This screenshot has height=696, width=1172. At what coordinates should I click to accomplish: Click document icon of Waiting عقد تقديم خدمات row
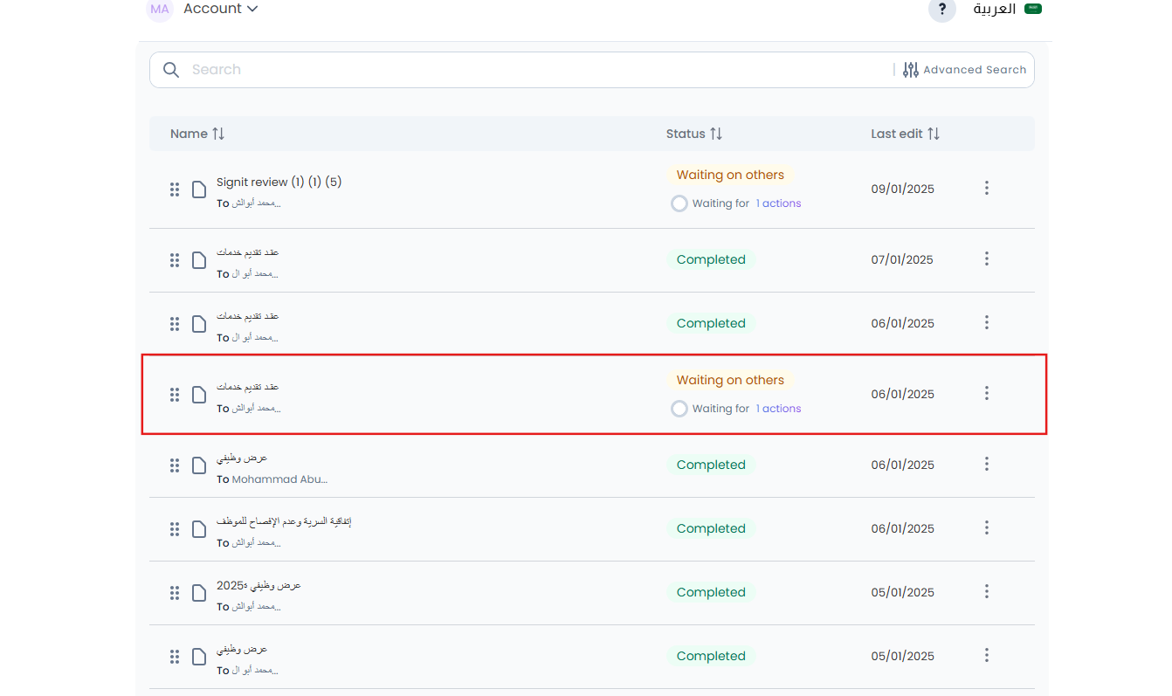click(x=199, y=395)
